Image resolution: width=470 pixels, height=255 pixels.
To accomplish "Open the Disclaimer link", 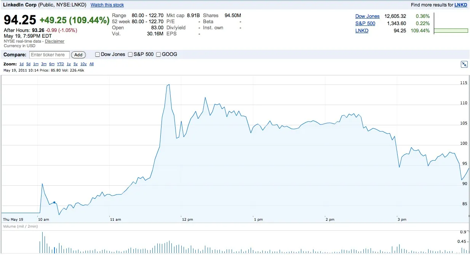I will click(54, 41).
